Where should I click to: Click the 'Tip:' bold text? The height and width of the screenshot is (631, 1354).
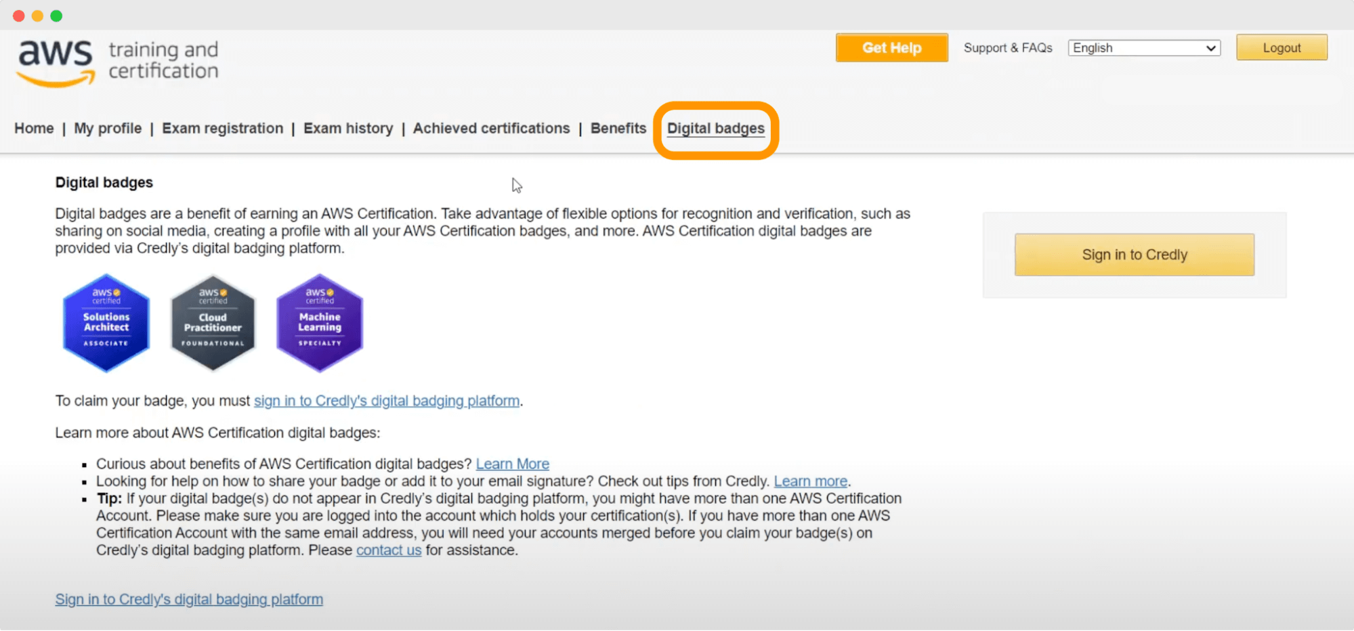[x=109, y=498]
